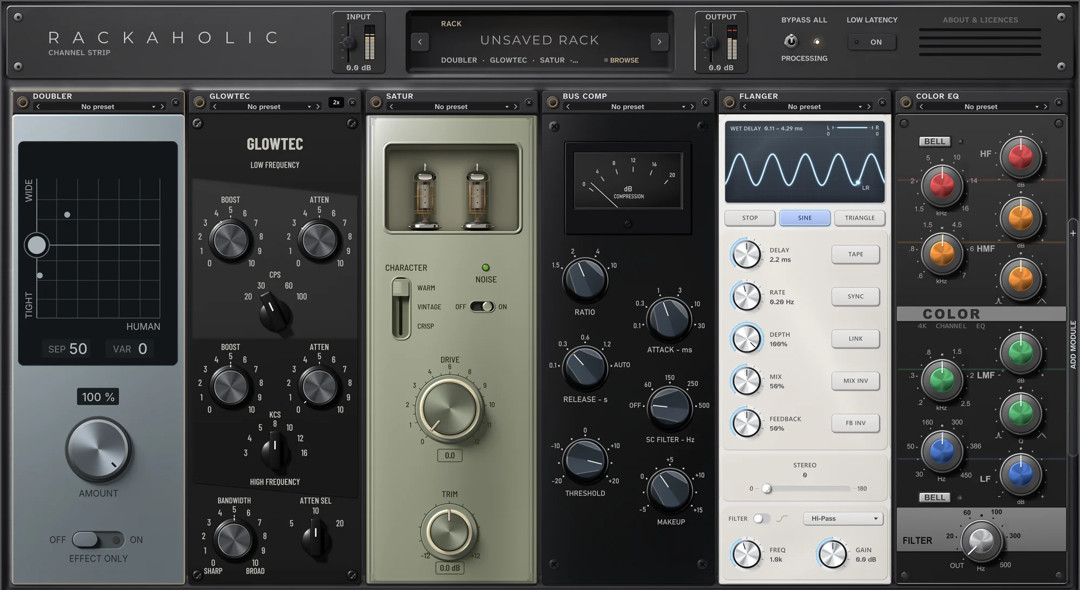
Task: Select previous BUS COMP preset arrow
Action: point(568,107)
